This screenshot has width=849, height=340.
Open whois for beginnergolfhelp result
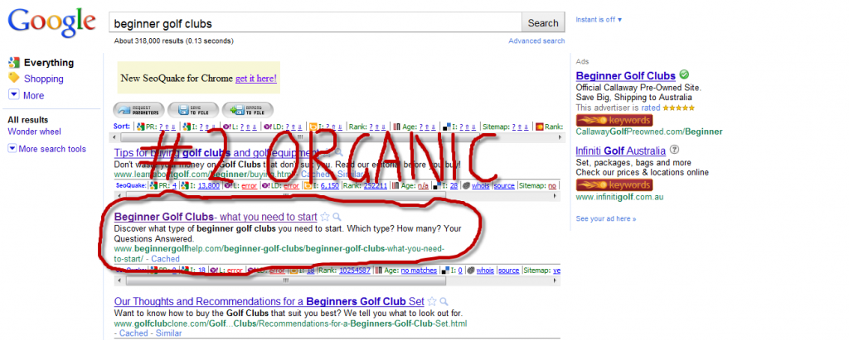(x=485, y=271)
